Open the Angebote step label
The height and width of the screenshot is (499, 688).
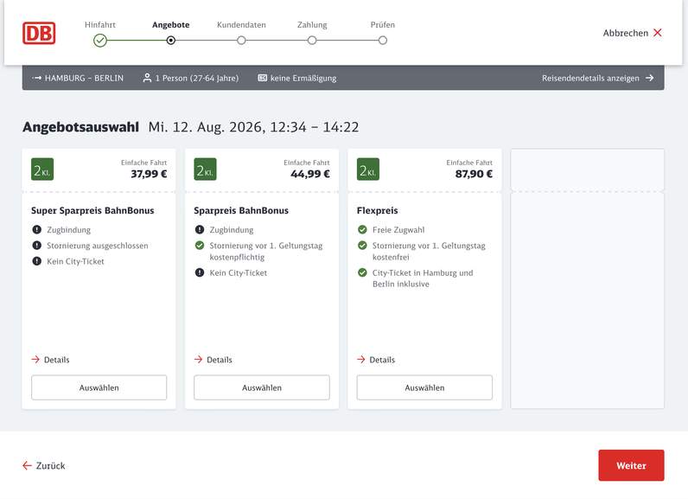[170, 25]
